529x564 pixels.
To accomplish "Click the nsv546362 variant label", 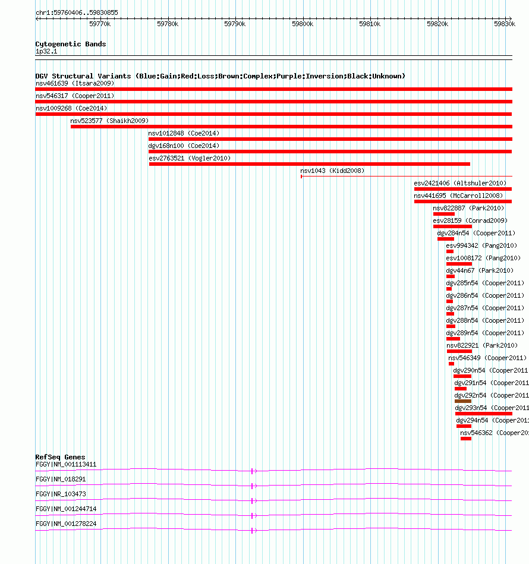I will (x=495, y=433).
